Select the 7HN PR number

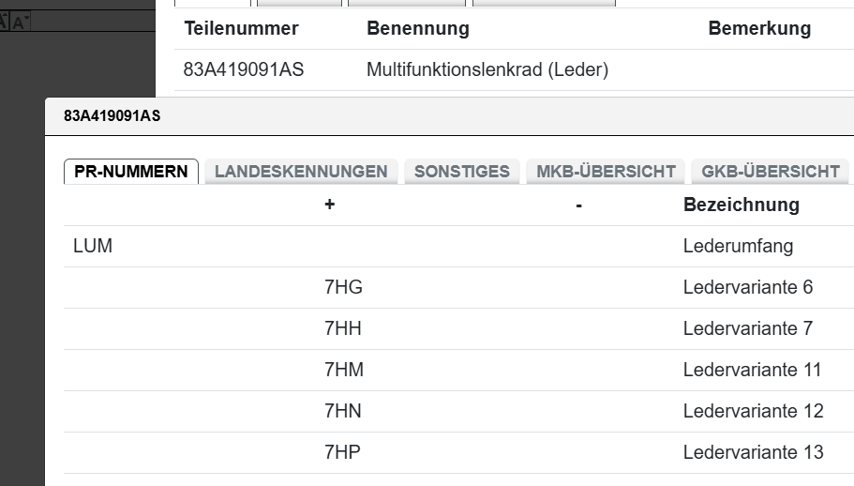click(343, 412)
